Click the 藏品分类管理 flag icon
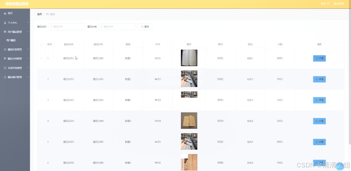This screenshot has width=351, height=171. [x=5, y=58]
